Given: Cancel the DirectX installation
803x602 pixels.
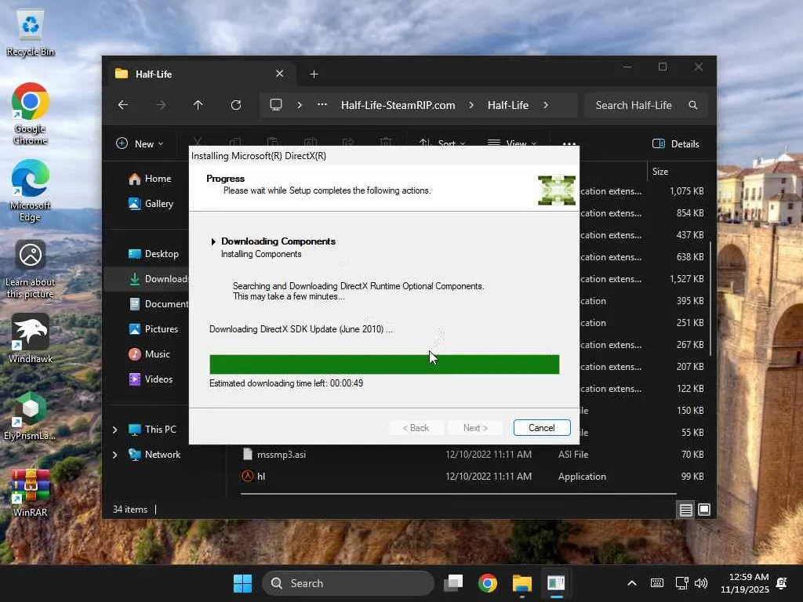Looking at the screenshot, I should (x=542, y=428).
